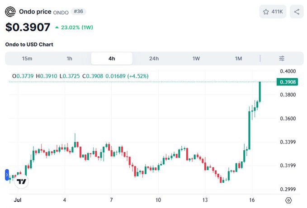Screen dimensions: 307x208
Task: Switch chart to 15m interval
Action: click(x=27, y=58)
